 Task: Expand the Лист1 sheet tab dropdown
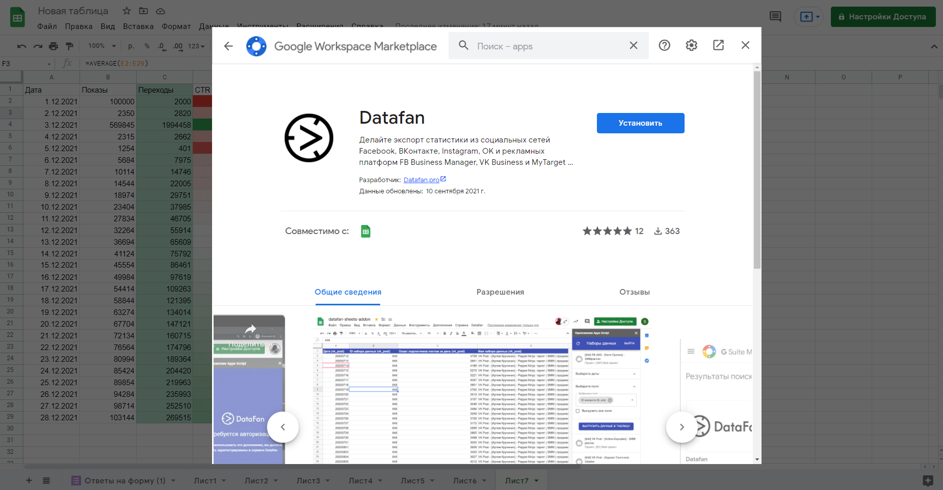[224, 481]
